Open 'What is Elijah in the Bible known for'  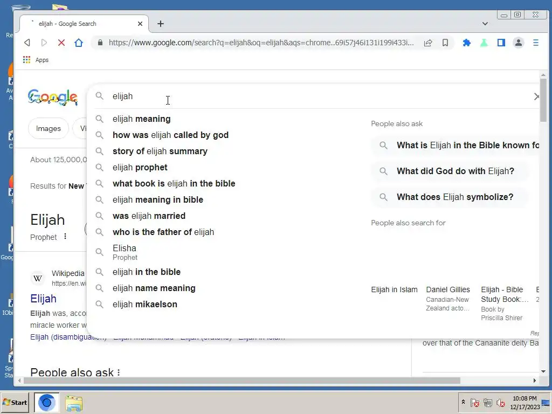tap(455, 146)
